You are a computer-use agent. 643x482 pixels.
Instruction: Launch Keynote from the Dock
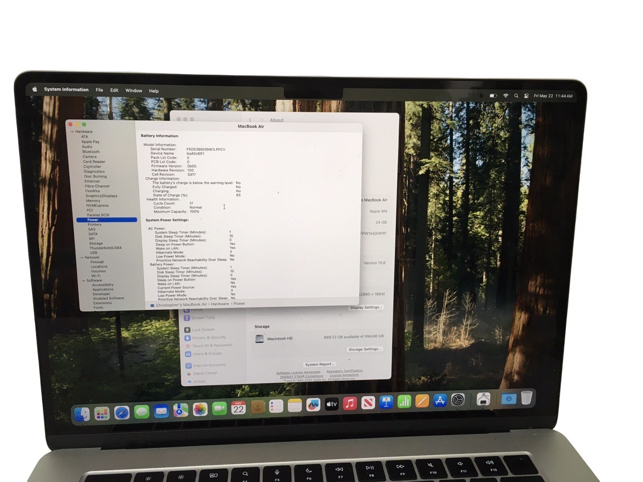[386, 402]
